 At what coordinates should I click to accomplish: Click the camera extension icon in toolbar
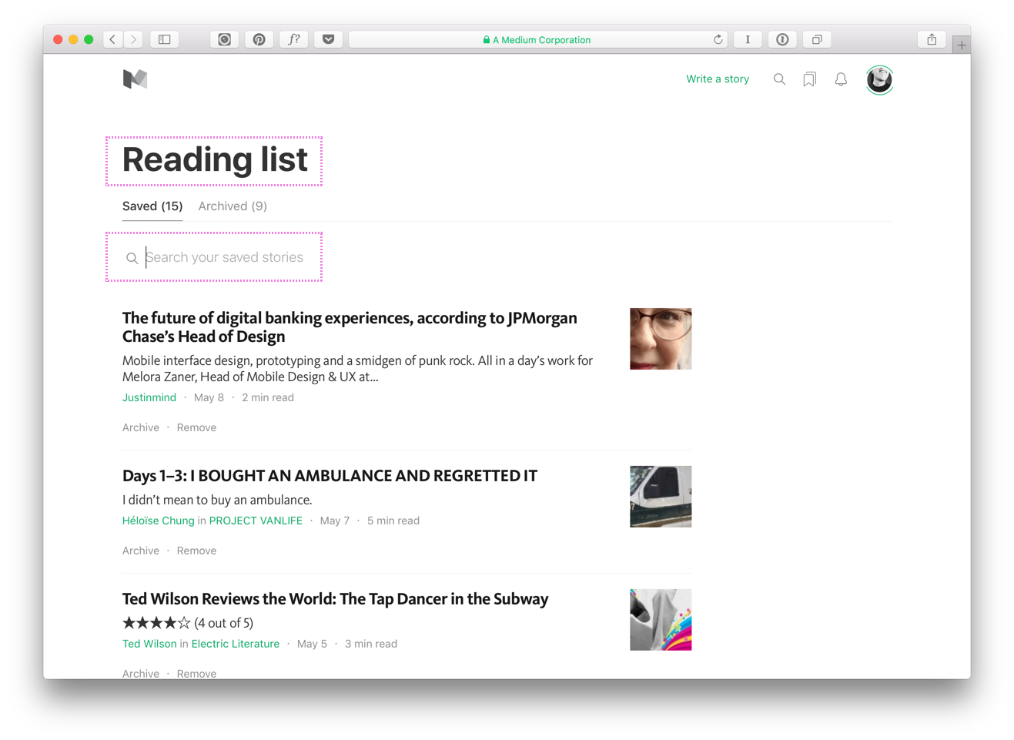pos(225,39)
